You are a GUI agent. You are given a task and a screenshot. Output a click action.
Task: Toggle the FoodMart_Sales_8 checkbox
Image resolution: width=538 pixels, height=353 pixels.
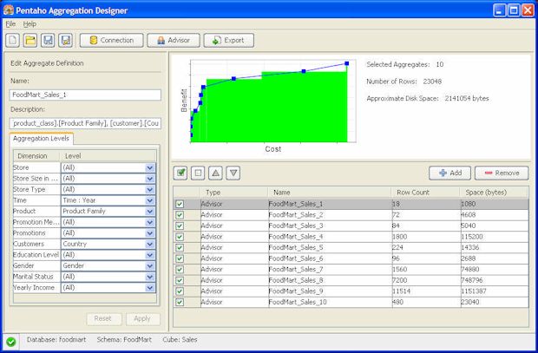tap(180, 281)
